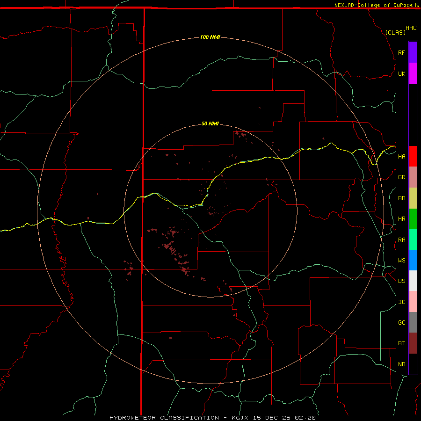This screenshot has width=421, height=421.
Task: Click the light pink IC color swatch
Action: [413, 302]
